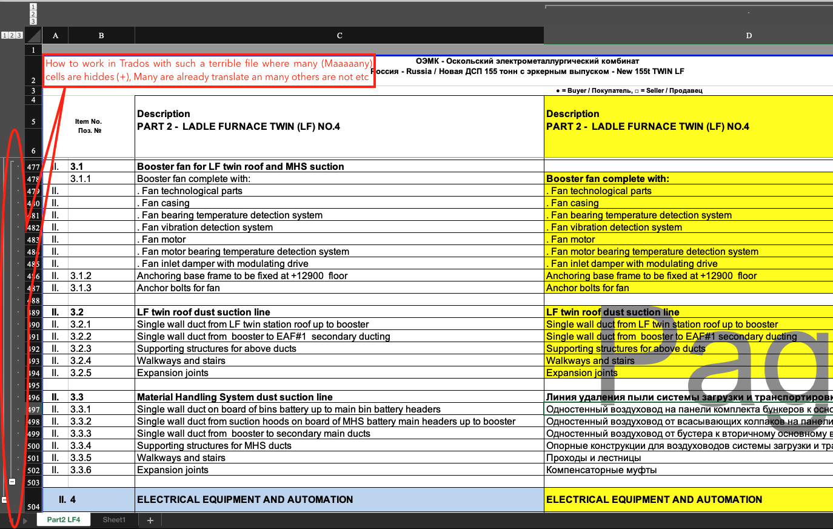Select the red Trados comment text box
The height and width of the screenshot is (529, 833).
[209, 70]
